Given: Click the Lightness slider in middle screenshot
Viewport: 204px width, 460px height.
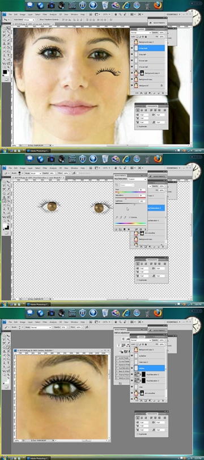Looking at the screenshot, I should (x=130, y=204).
